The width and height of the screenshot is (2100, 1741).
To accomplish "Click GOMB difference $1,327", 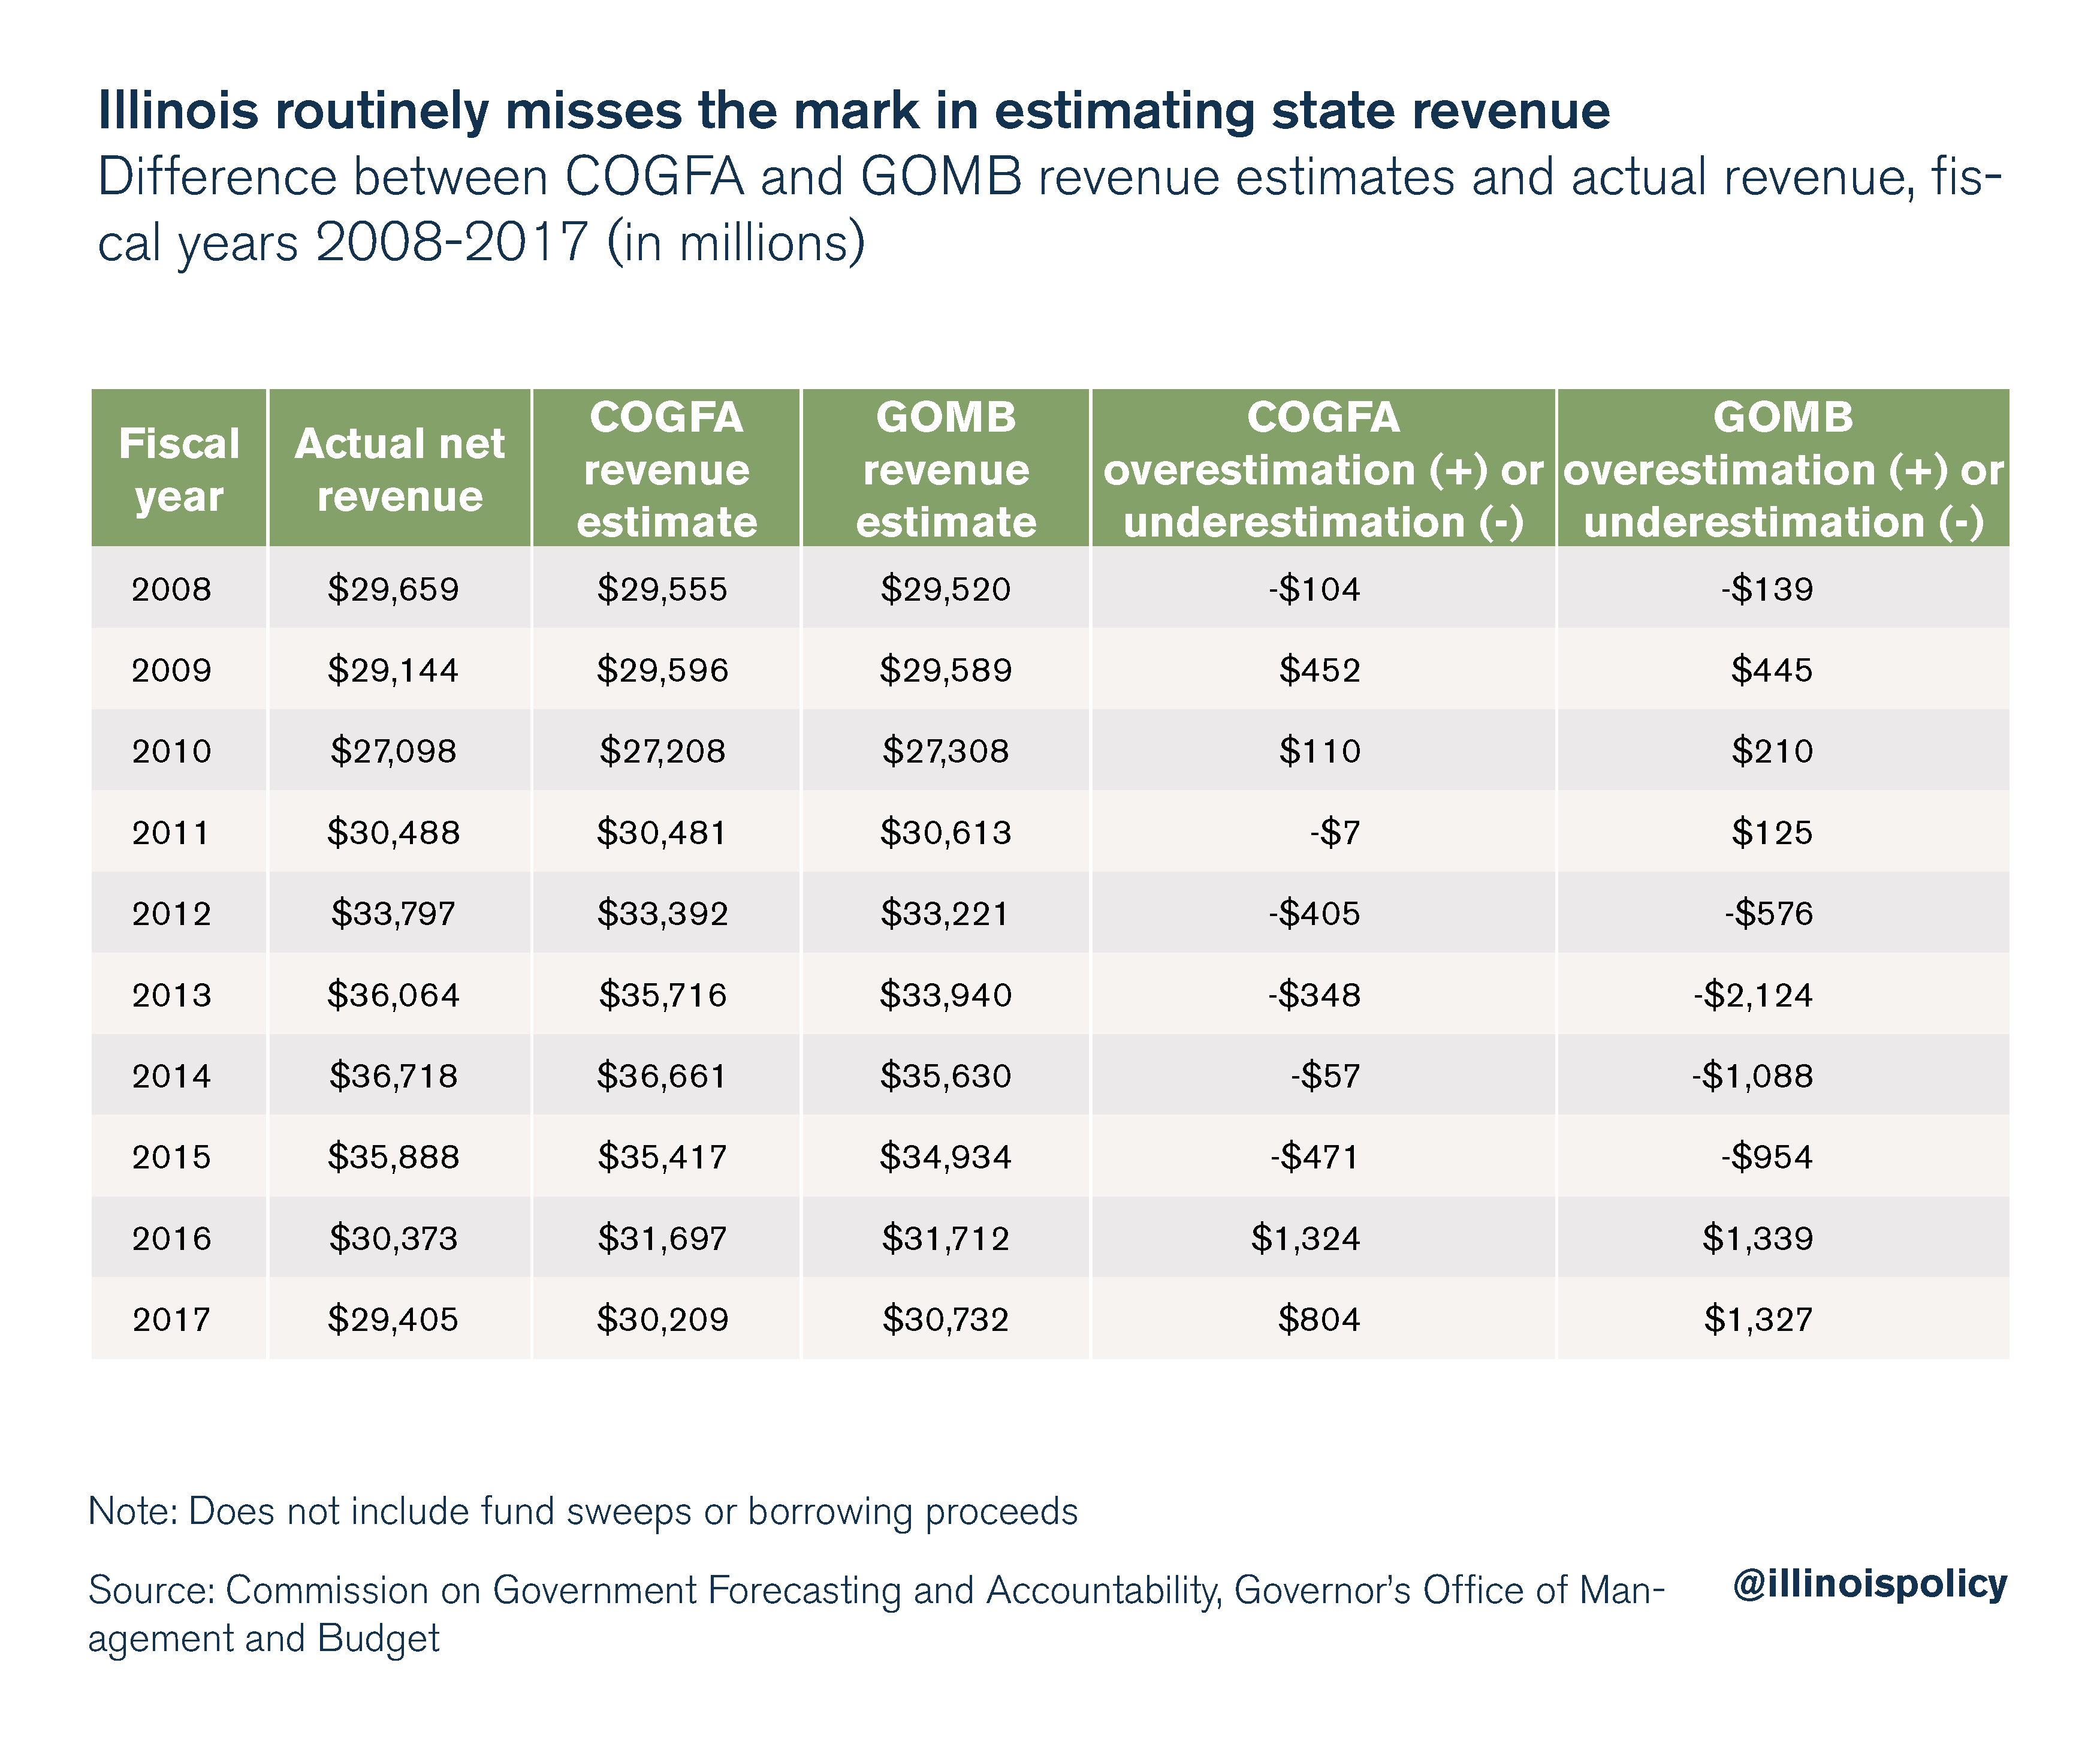I will [1758, 1319].
